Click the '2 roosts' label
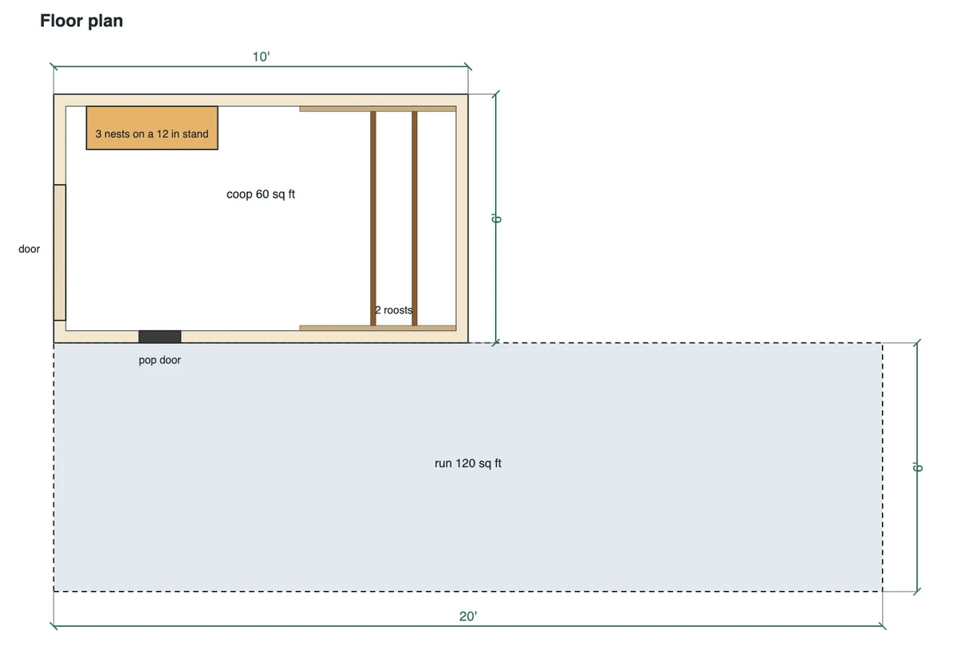The height and width of the screenshot is (666, 957). tap(394, 310)
